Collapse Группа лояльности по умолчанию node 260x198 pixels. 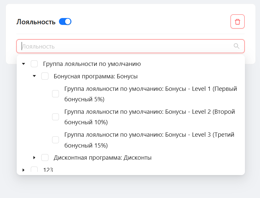click(24, 64)
